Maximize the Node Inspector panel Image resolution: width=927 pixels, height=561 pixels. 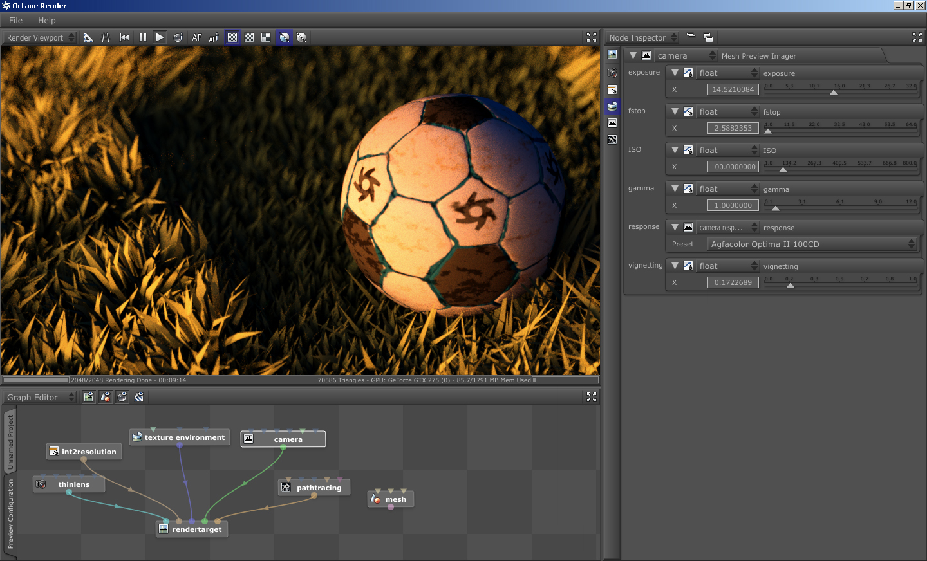pos(917,37)
